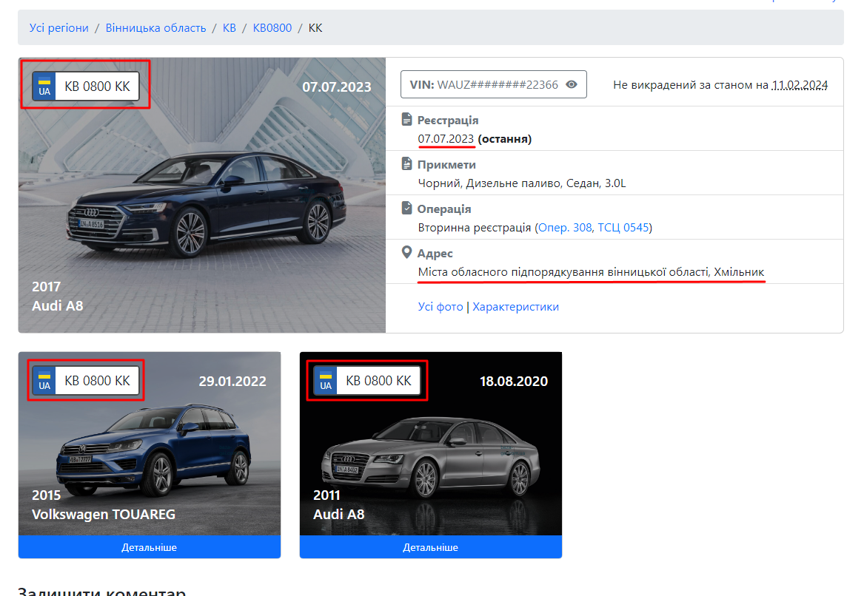Click the UA flag on 2017 Audi plate
The width and height of the screenshot is (864, 596).
(x=44, y=87)
